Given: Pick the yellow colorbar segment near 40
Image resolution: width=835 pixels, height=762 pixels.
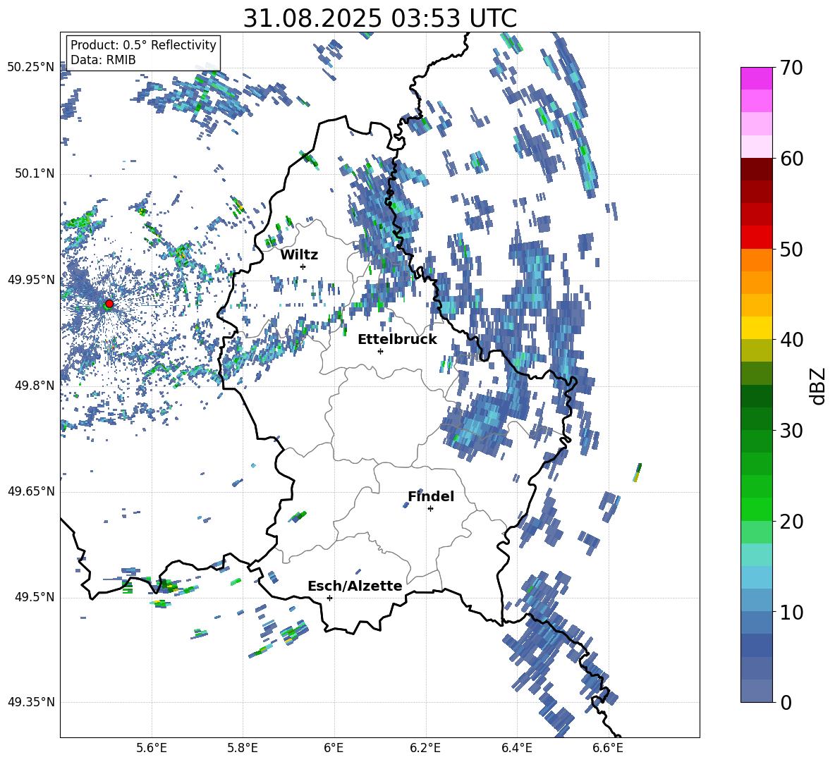Looking at the screenshot, I should 756,328.
